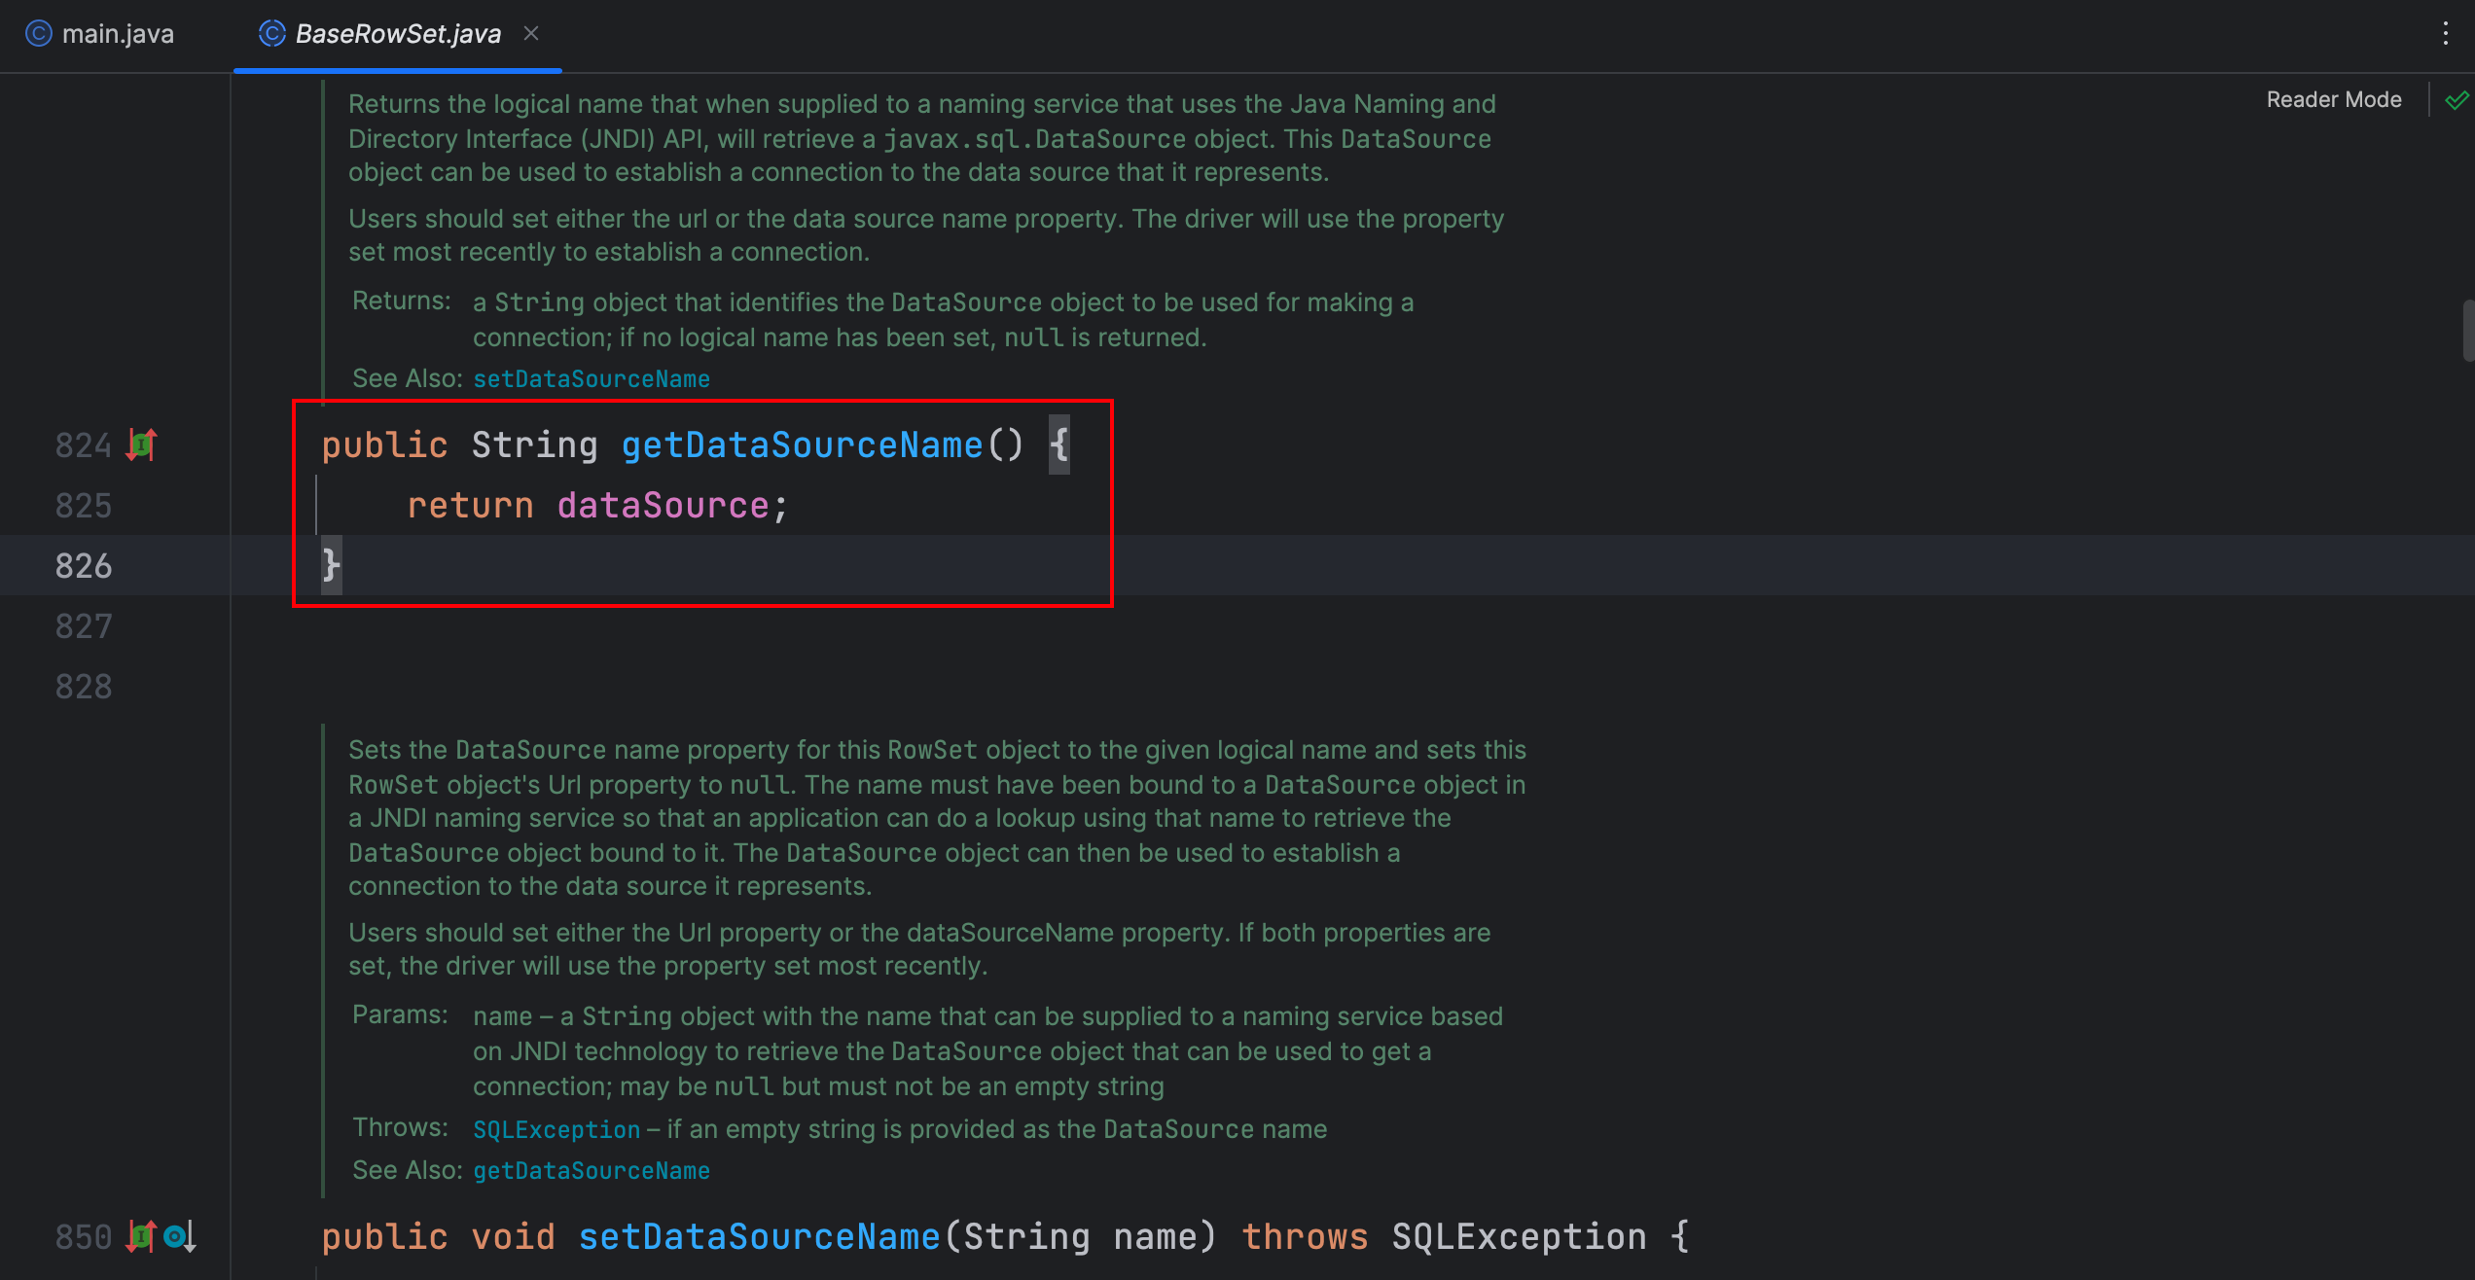The width and height of the screenshot is (2475, 1280).
Task: Click the void keyword on line 850
Action: pos(513,1237)
